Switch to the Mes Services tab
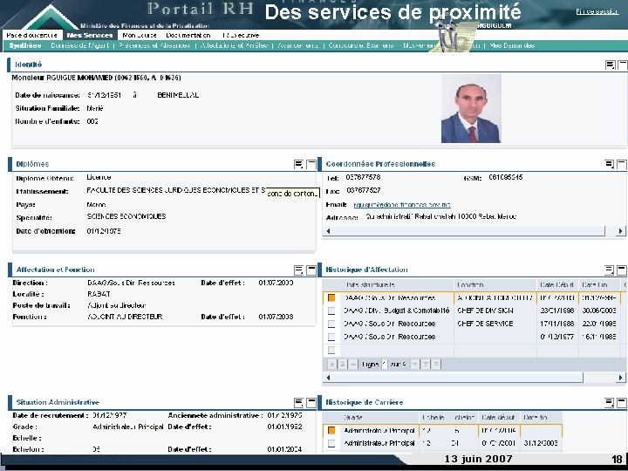 coord(90,35)
